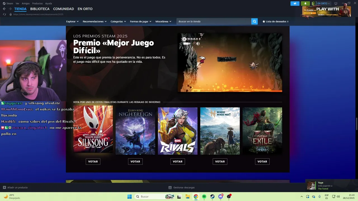
Task: Open Lista de deseados
Action: pos(275,21)
